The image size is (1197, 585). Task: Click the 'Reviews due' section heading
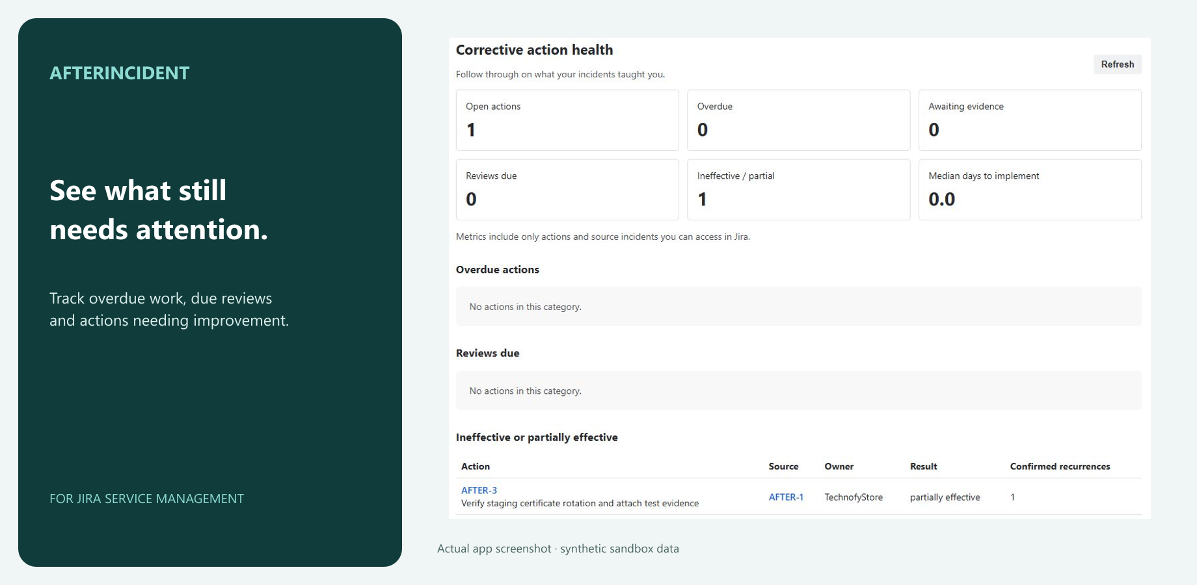coord(487,353)
